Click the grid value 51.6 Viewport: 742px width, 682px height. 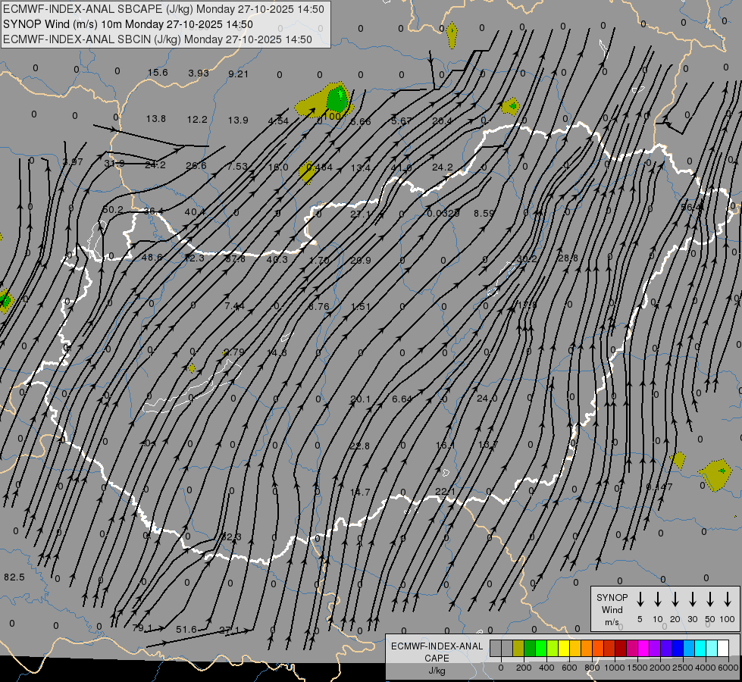point(186,629)
